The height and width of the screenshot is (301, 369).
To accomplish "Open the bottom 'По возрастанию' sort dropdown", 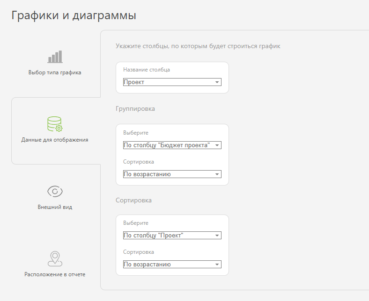I will click(x=172, y=265).
